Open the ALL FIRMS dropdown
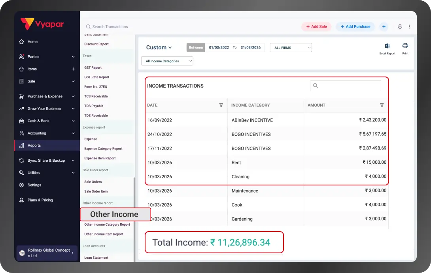Screen dimensions: 431x273 [291, 47]
